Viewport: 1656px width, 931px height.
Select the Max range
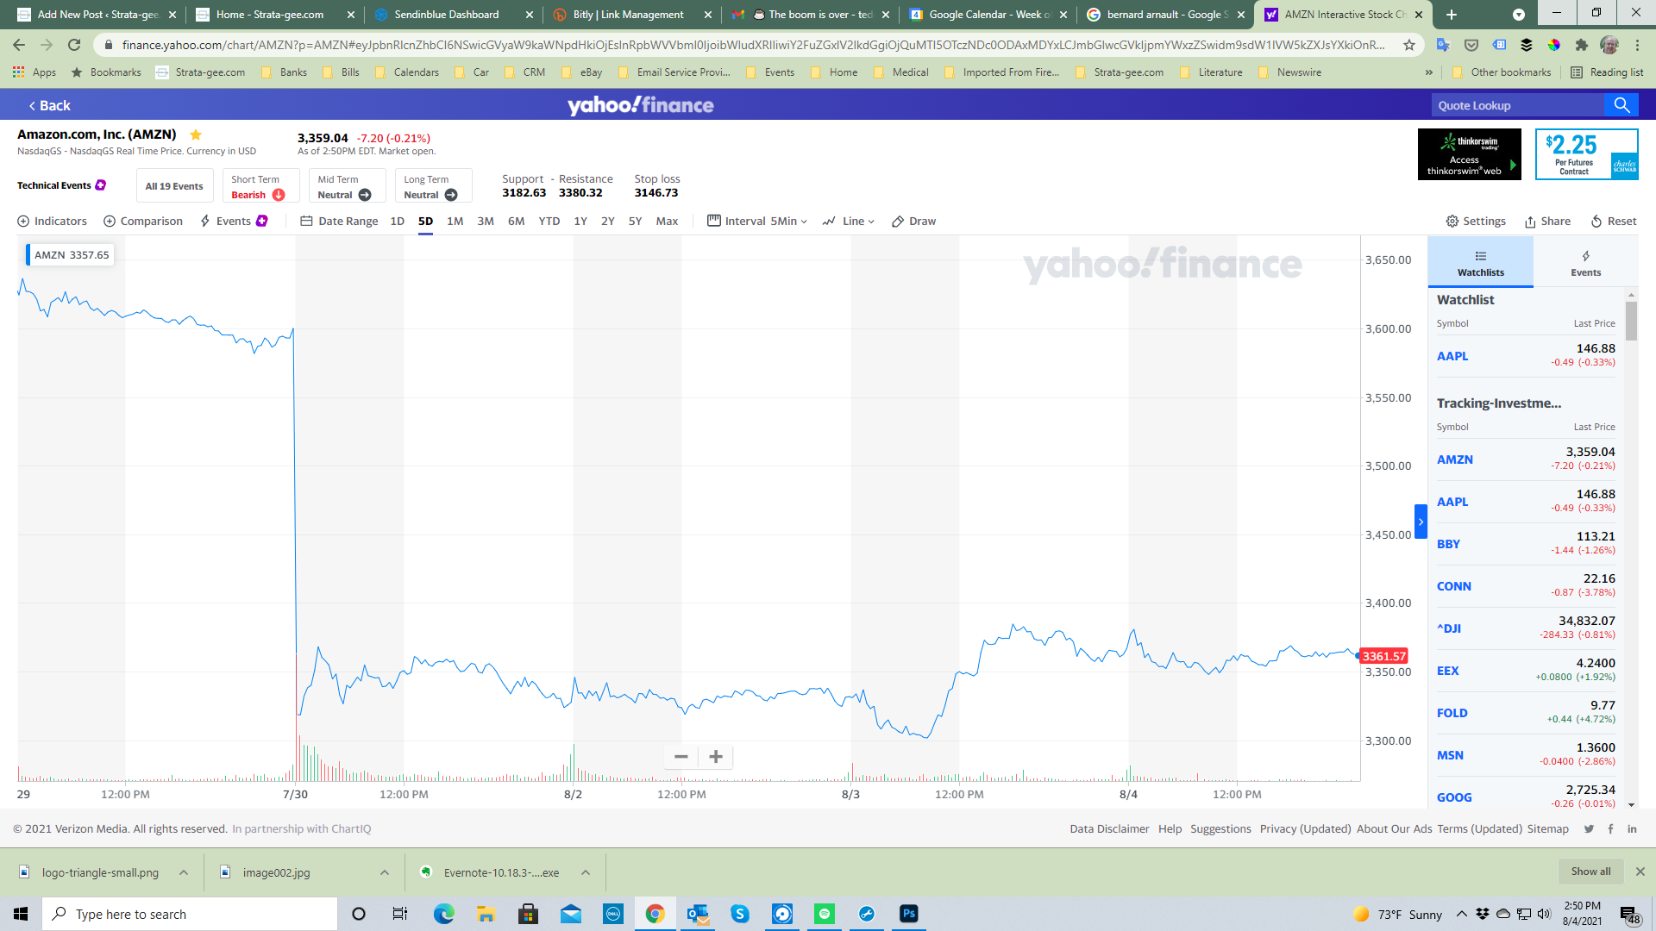[x=667, y=222]
